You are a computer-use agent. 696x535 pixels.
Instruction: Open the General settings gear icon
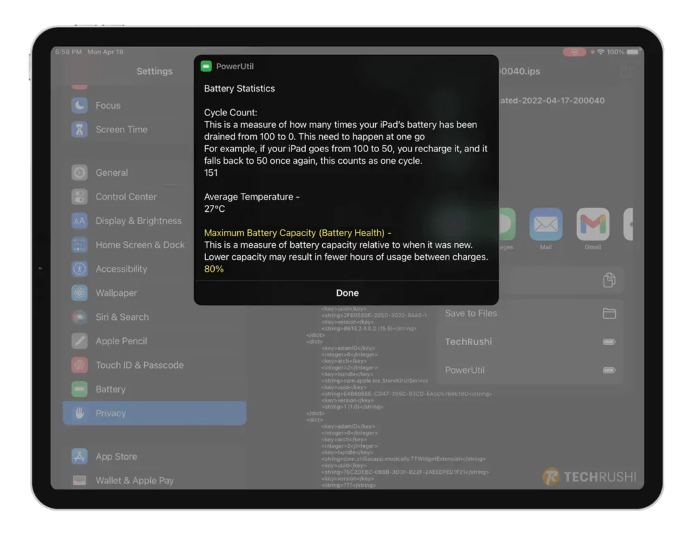[x=80, y=173]
